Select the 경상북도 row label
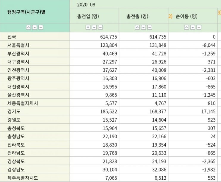The width and height of the screenshot is (221, 182). pyautogui.click(x=16, y=161)
